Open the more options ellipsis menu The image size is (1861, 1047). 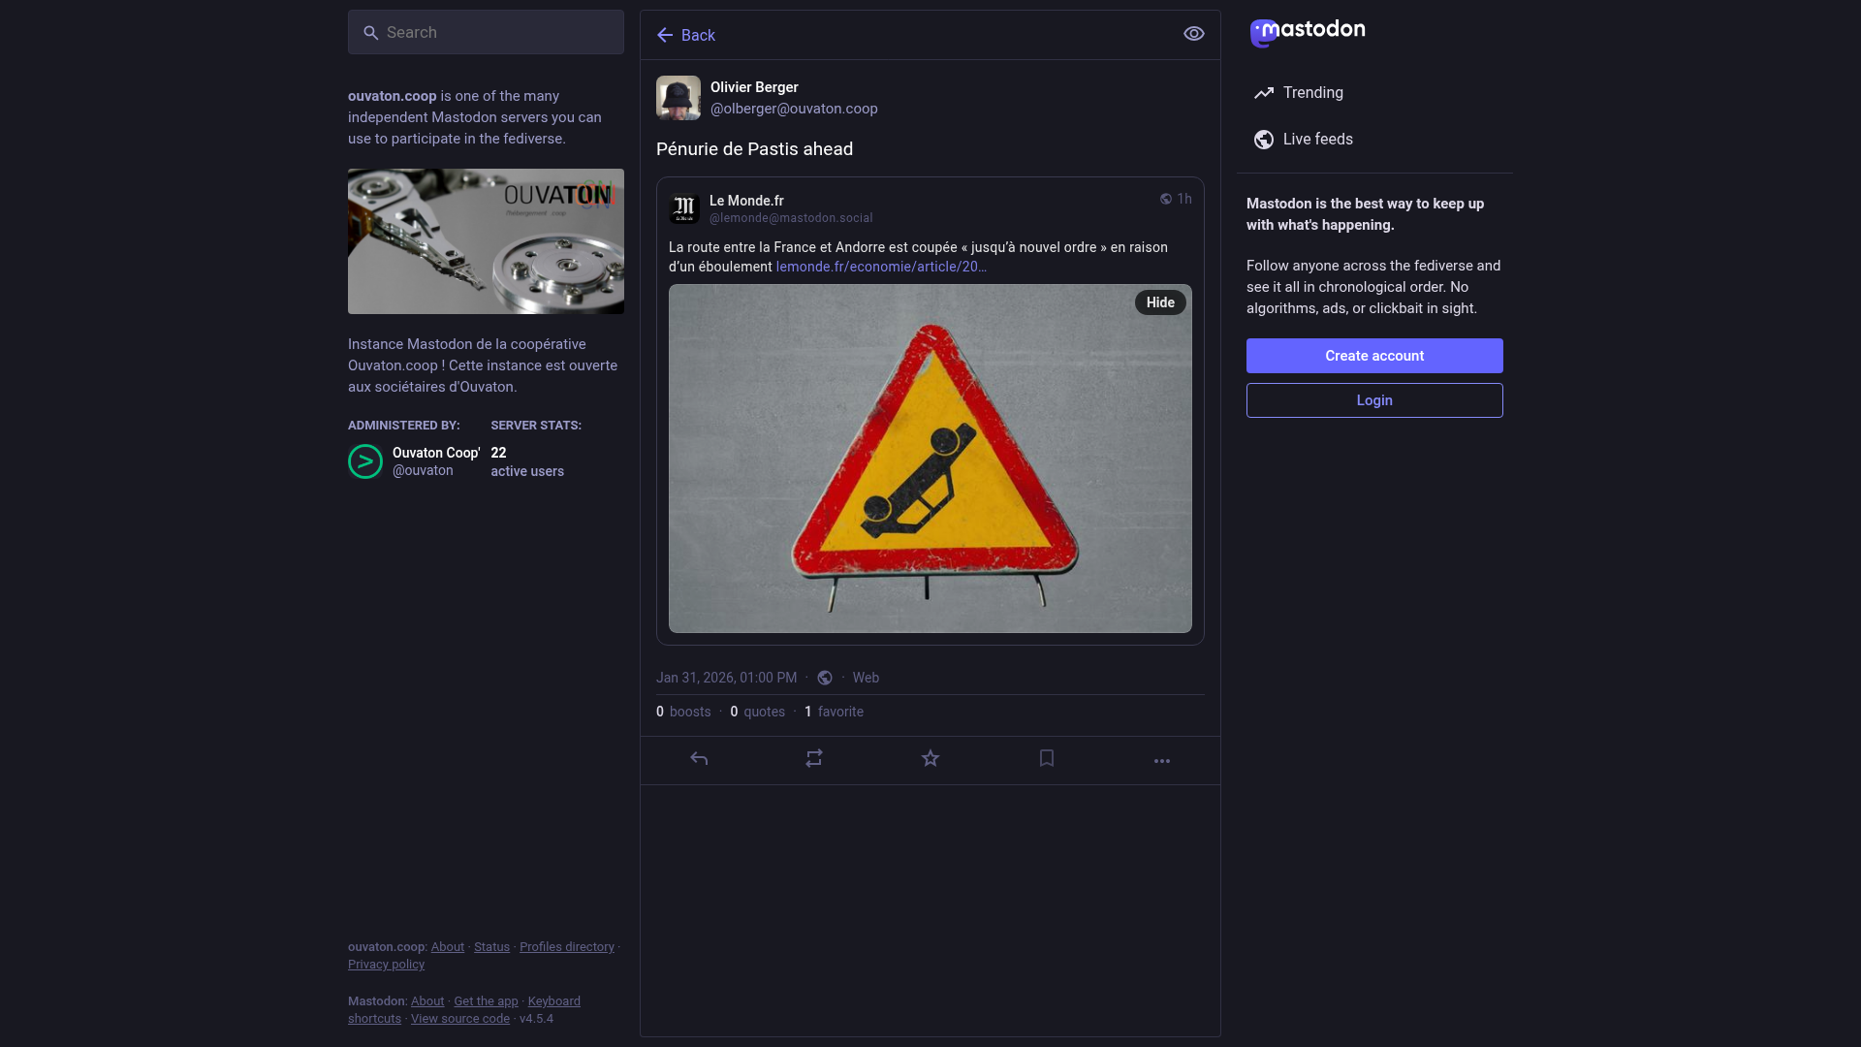pyautogui.click(x=1162, y=761)
